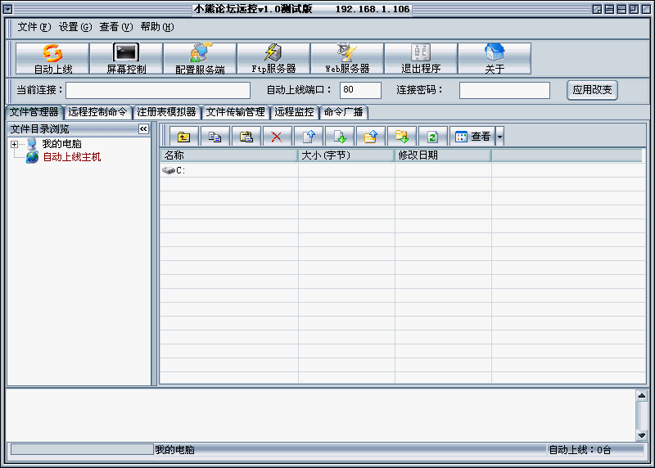The width and height of the screenshot is (655, 468).
Task: Go up one folder level icon
Action: pos(183,137)
